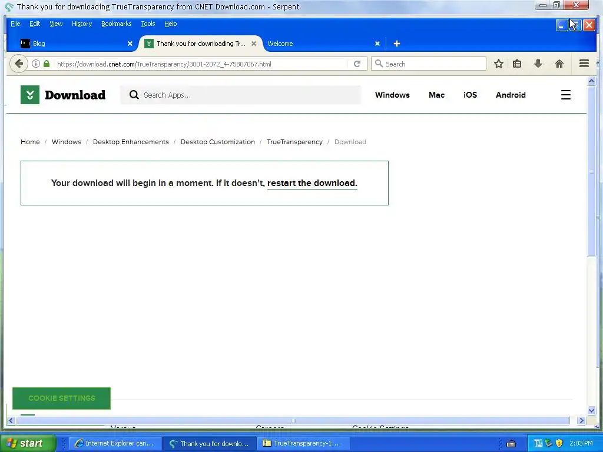The image size is (603, 452).
Task: Click the tray keyboard icon
Action: (x=511, y=444)
